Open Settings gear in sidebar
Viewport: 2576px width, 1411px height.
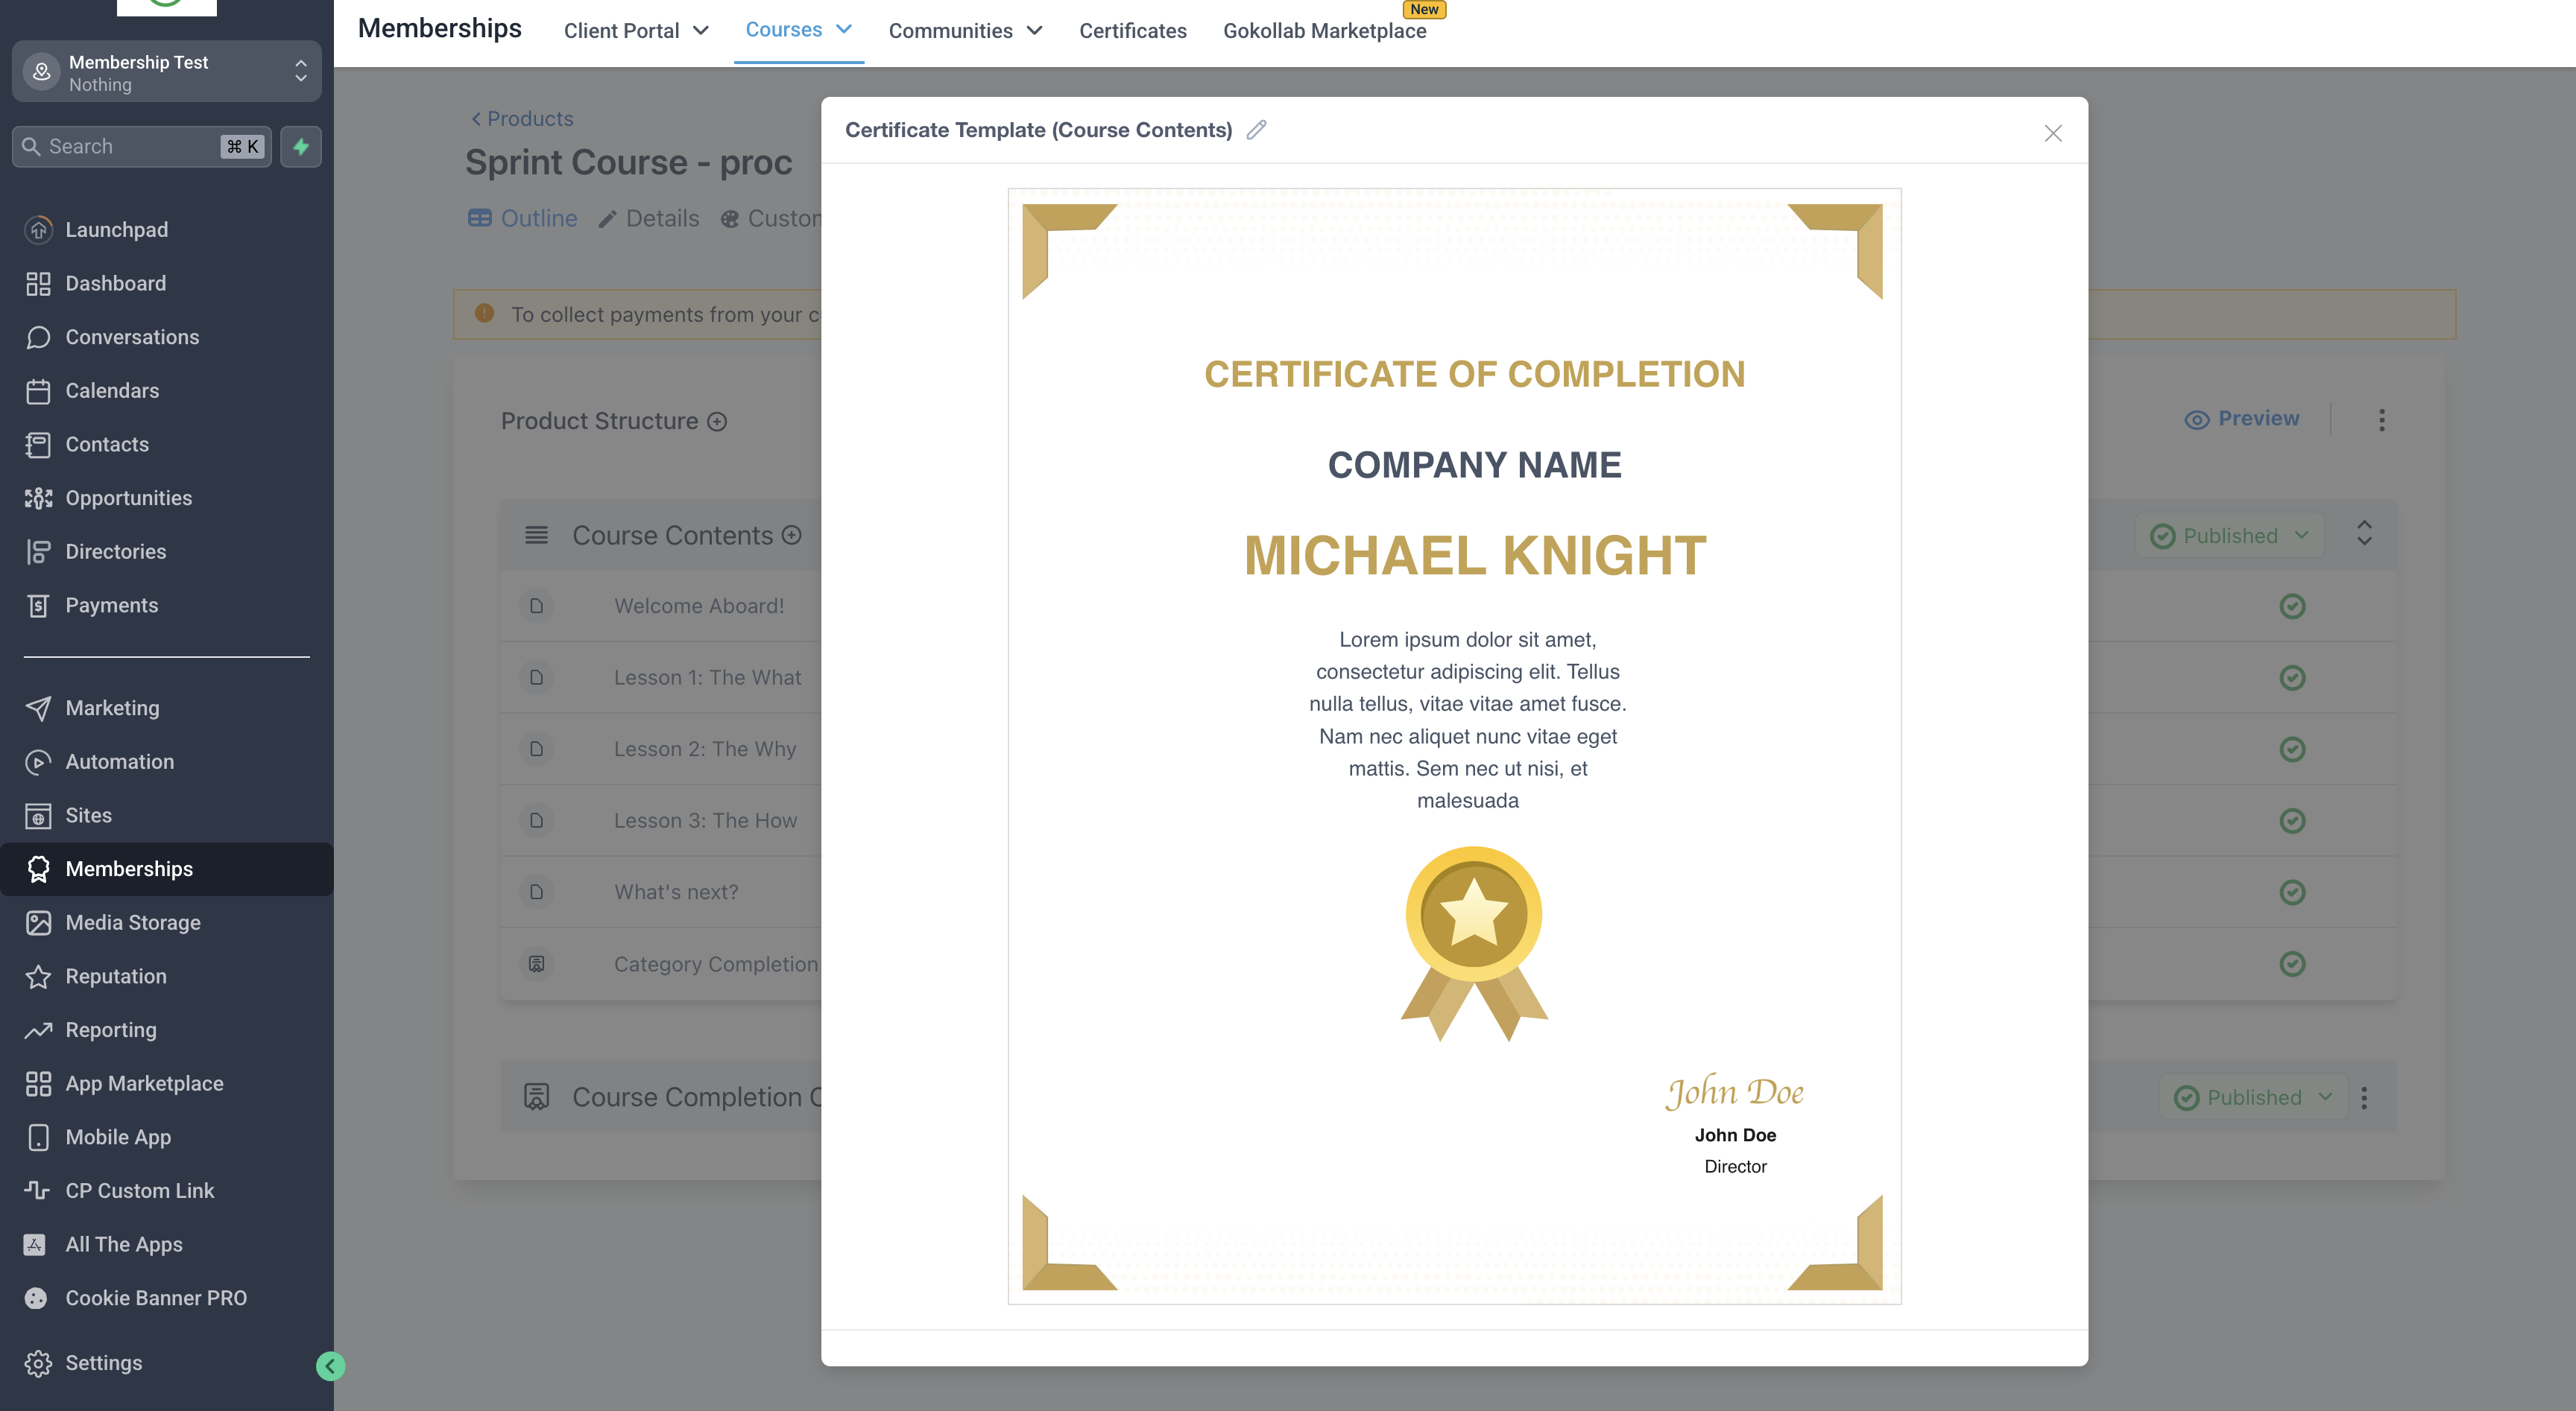pyautogui.click(x=103, y=1363)
